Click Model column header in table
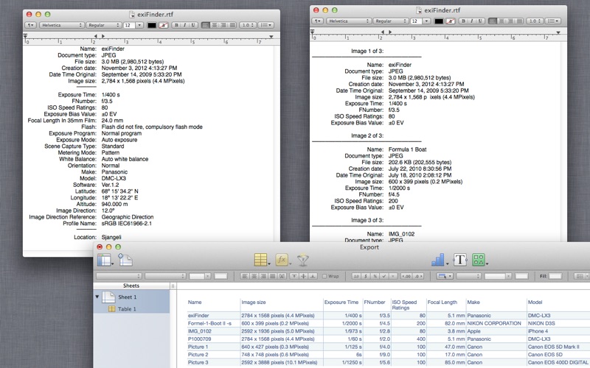The image size is (590, 368). pyautogui.click(x=535, y=302)
